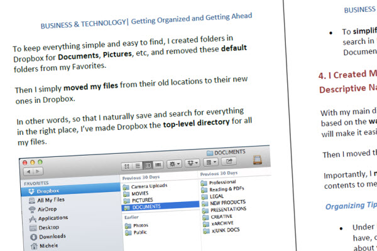Switch Finder to icon view
Screen dimensions: 377x251
coord(127,166)
